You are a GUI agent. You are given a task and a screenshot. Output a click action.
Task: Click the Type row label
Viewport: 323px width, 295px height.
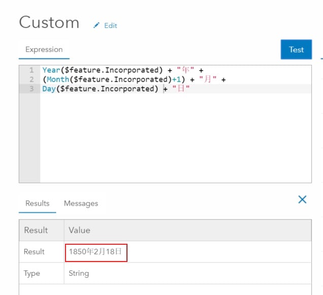[x=31, y=273]
